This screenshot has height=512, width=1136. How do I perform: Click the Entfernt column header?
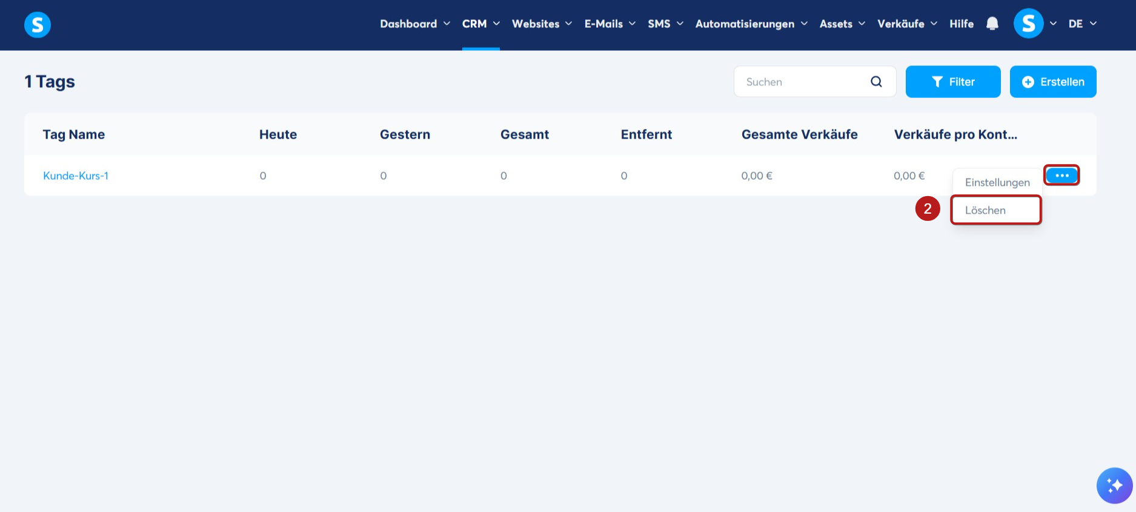pos(646,134)
